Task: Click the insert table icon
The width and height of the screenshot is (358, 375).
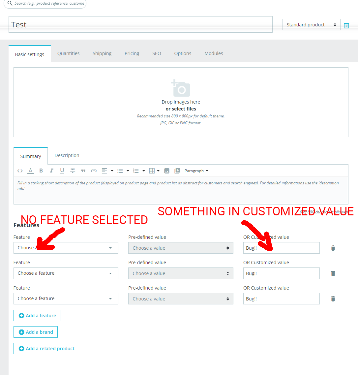Action: coord(152,171)
